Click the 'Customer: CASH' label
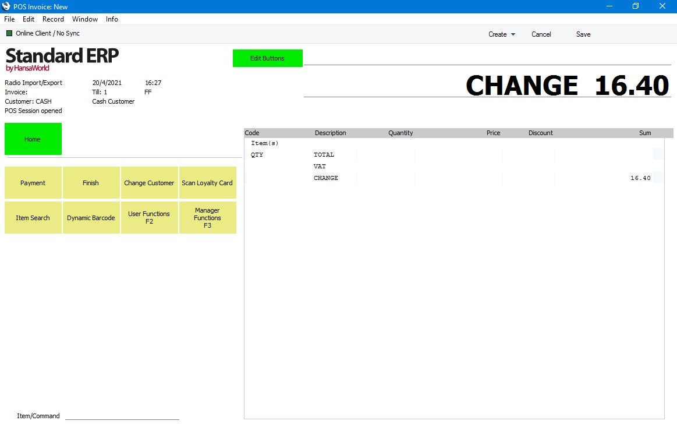 (x=28, y=101)
